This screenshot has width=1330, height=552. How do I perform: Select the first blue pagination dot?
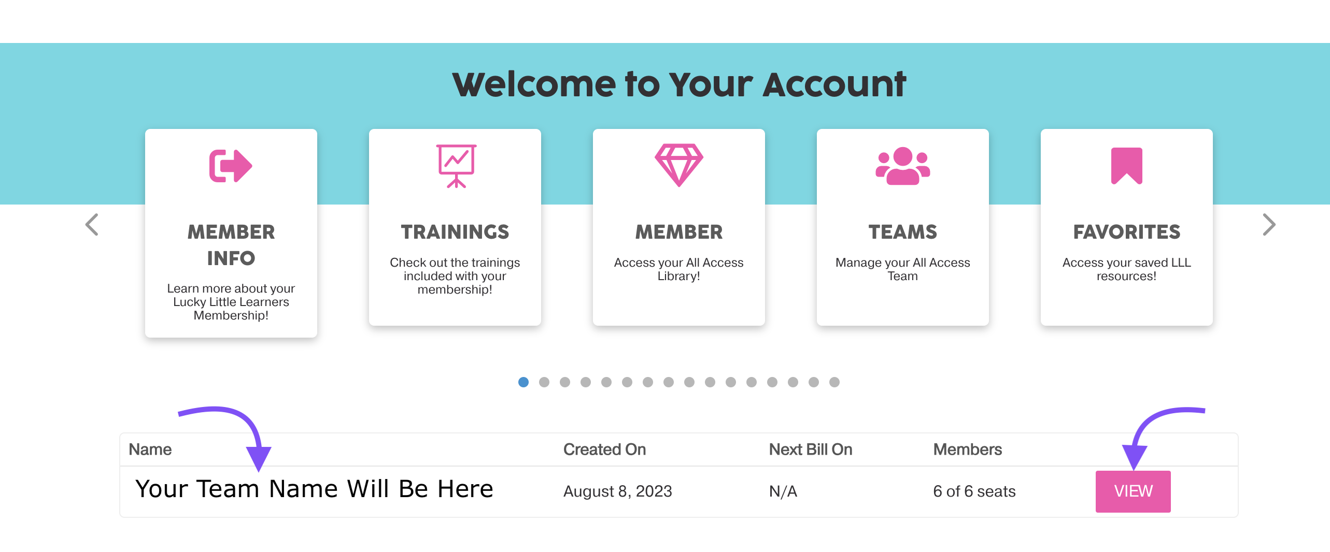pos(523,382)
